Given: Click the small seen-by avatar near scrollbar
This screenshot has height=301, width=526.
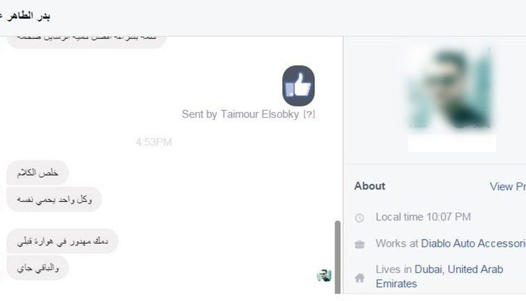Looking at the screenshot, I should click(x=324, y=275).
